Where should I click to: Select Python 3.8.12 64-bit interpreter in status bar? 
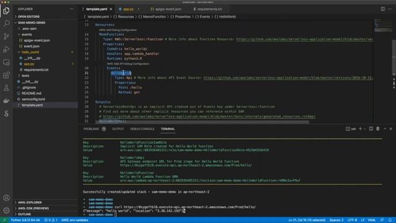click(x=25, y=220)
